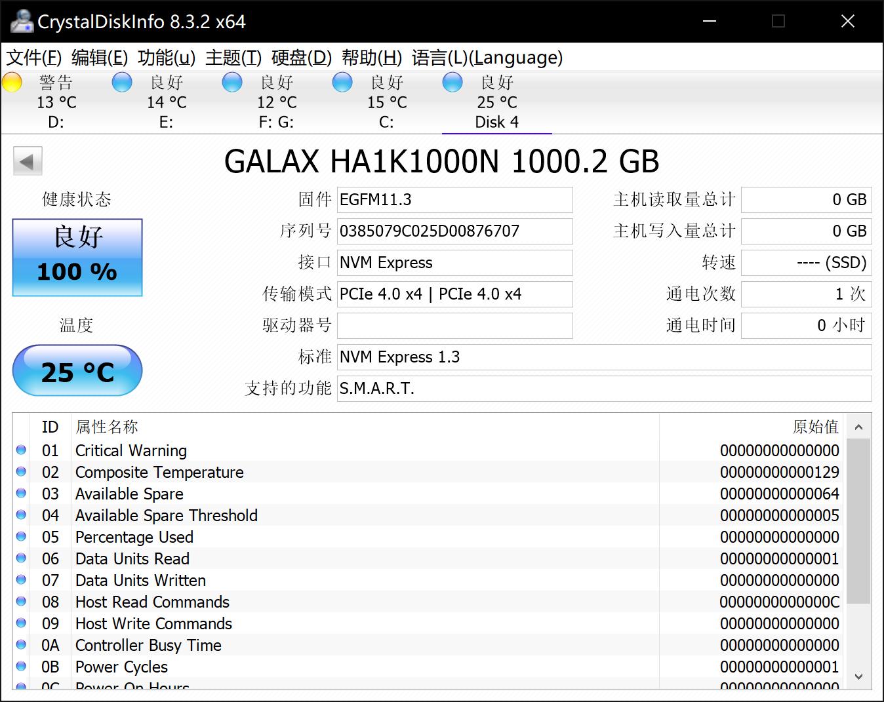Click the previous disk arrow button
Image resolution: width=884 pixels, height=702 pixels.
tap(27, 160)
